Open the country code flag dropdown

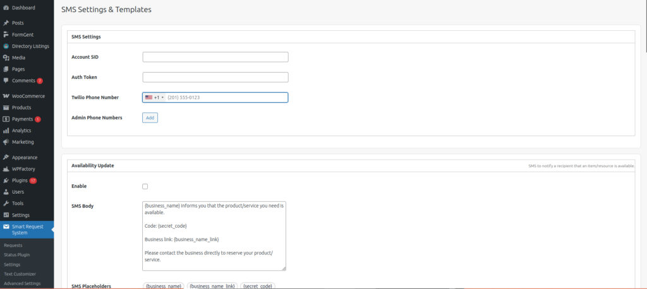(x=154, y=98)
